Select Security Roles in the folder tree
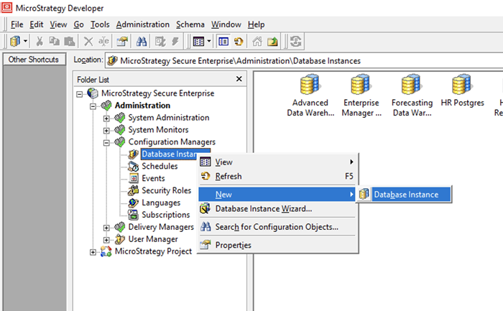Screen dimensions: 503x311 point(166,190)
